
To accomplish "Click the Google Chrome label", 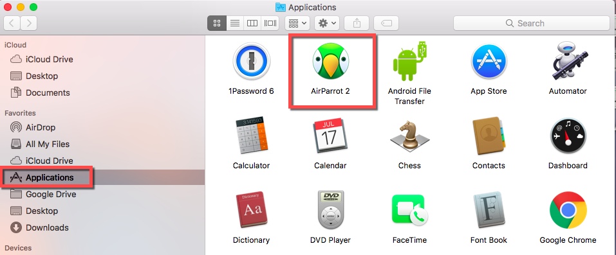I will pos(568,240).
